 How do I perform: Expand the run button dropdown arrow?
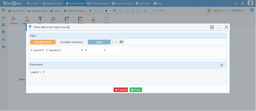pyautogui.click(x=110, y=11)
